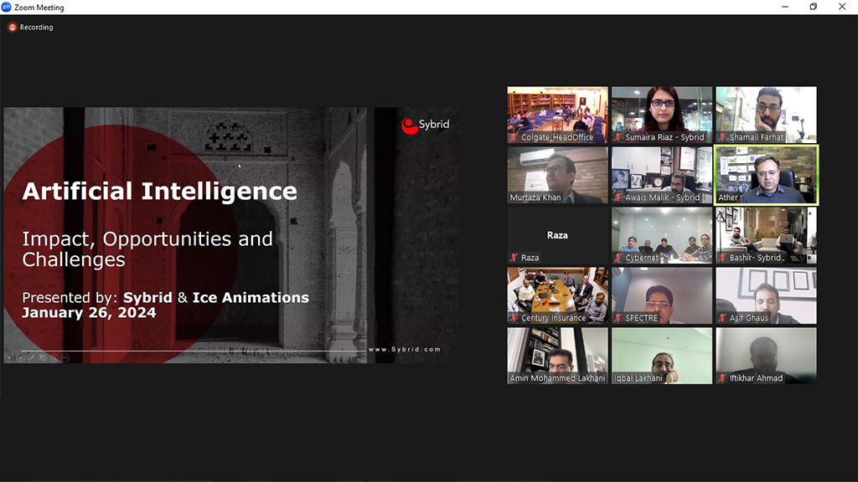The width and height of the screenshot is (858, 482).
Task: Select the pen tool in the slideshow controls
Action: coord(31,357)
